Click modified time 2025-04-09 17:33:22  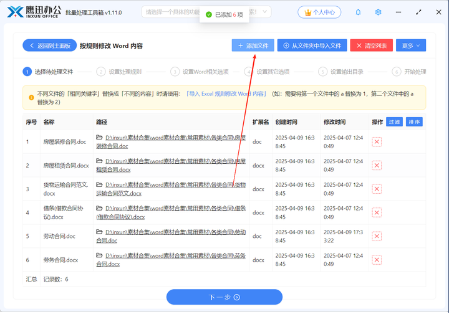[344, 236]
